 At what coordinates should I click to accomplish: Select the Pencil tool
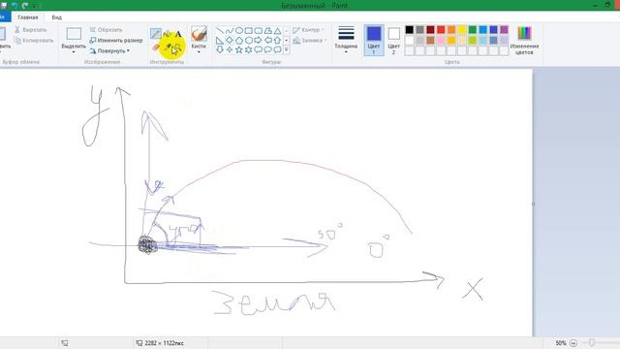[155, 34]
